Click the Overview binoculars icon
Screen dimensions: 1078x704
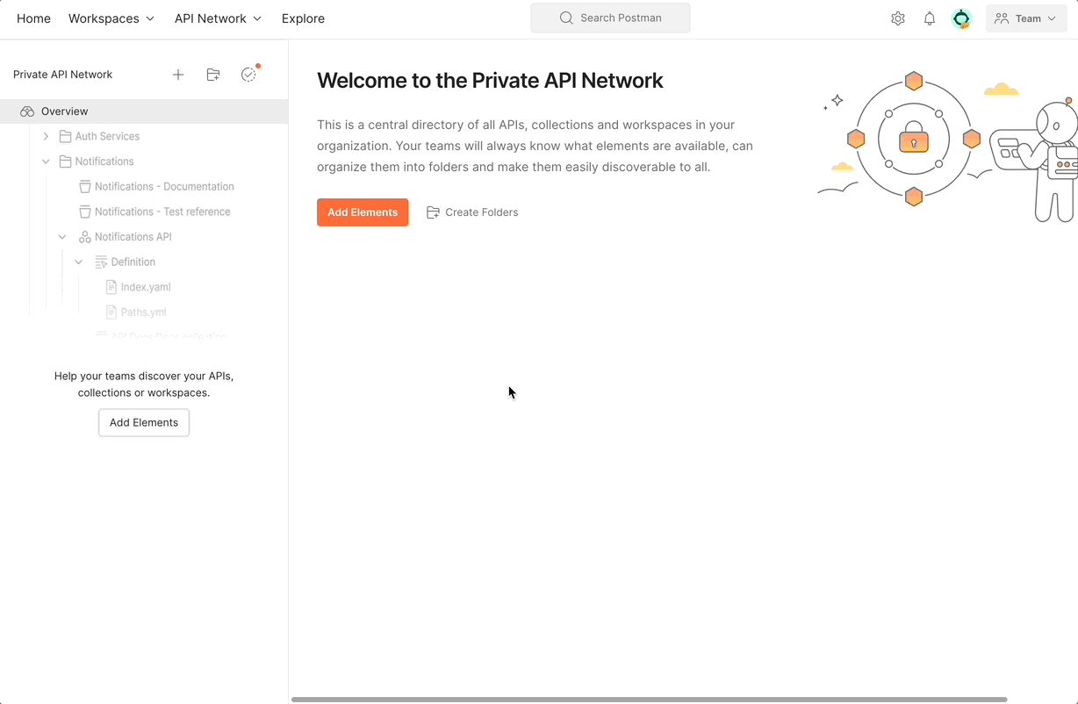[25, 111]
